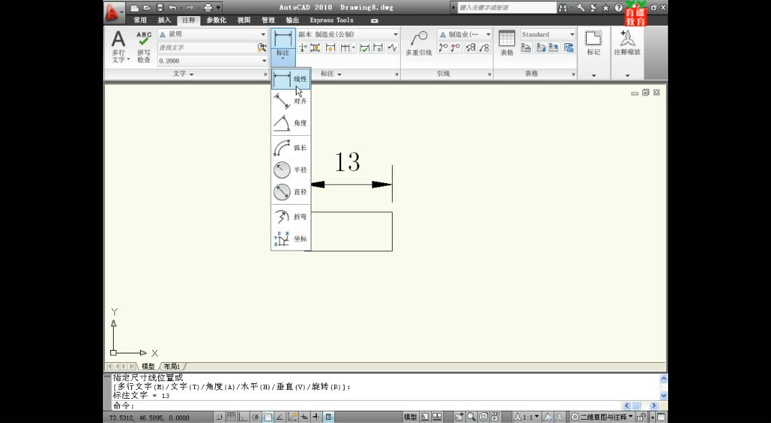Undo the last action
Image resolution: width=771 pixels, height=423 pixels.
click(x=172, y=8)
